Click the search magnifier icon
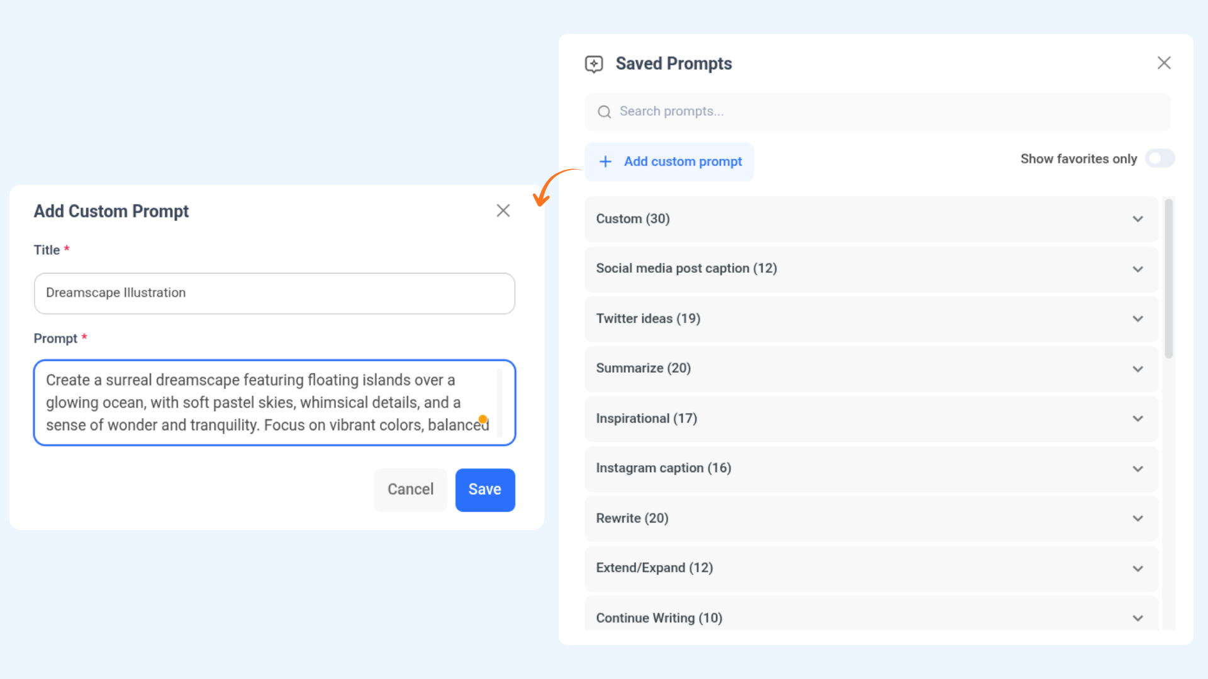Screen dimensions: 1208x679 pos(604,112)
